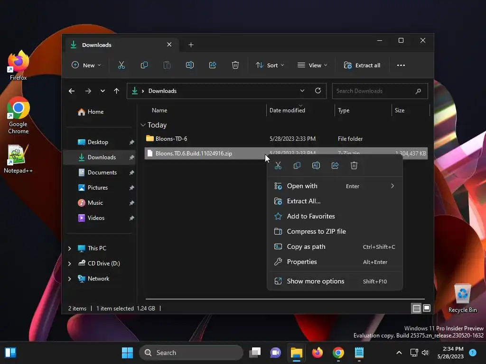Click the Share icon in Explorer toolbar

point(213,65)
